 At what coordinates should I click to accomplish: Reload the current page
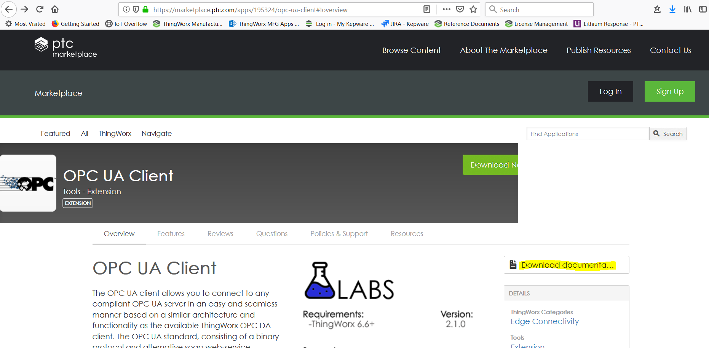39,9
